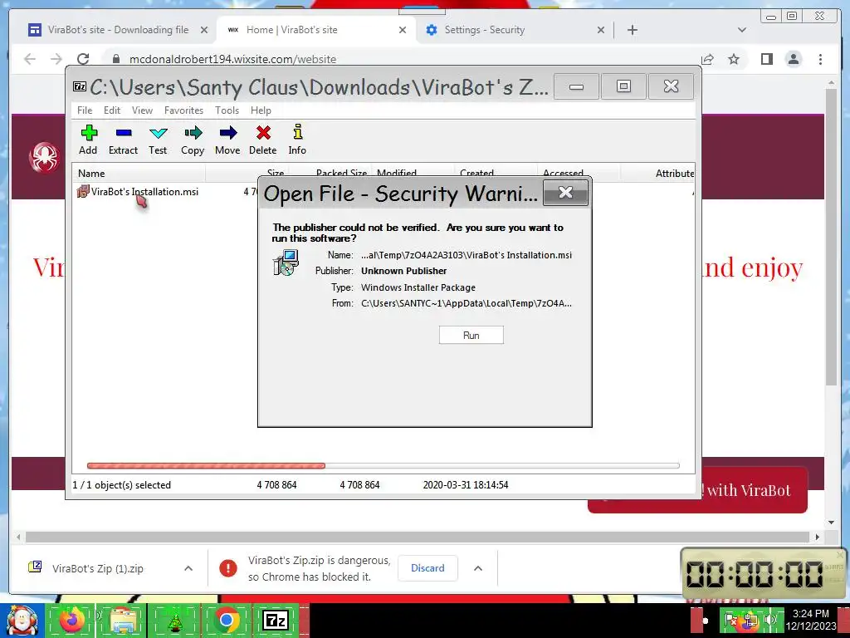The width and height of the screenshot is (850, 638).
Task: Close the Settings - Security tab
Action: pyautogui.click(x=601, y=30)
